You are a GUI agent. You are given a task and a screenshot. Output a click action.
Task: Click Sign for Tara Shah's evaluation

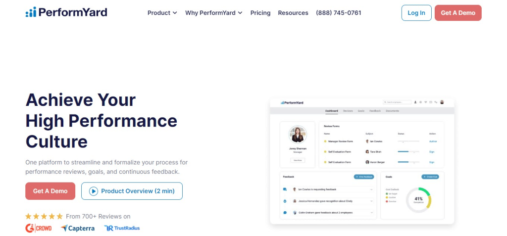[432, 151]
